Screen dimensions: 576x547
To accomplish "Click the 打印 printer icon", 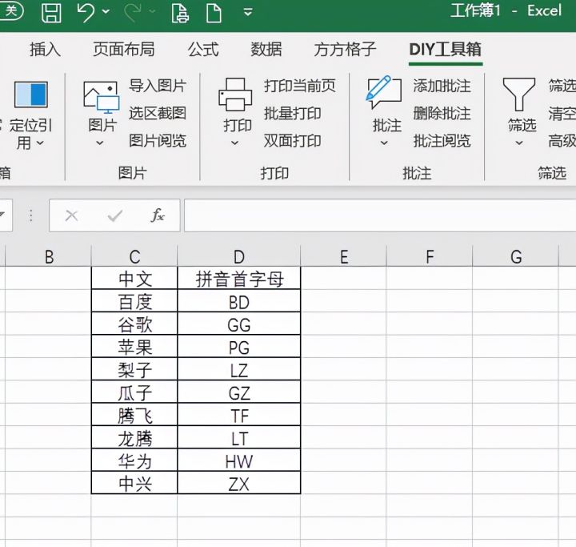I will pyautogui.click(x=235, y=95).
